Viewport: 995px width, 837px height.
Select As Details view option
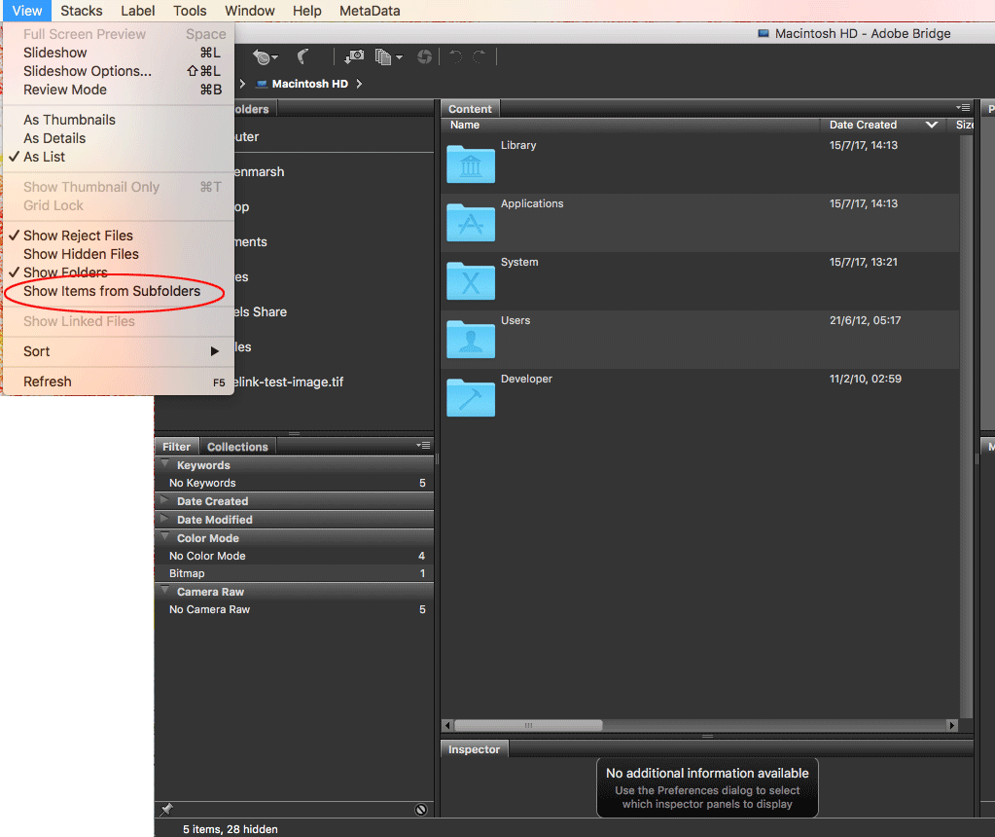point(119,138)
